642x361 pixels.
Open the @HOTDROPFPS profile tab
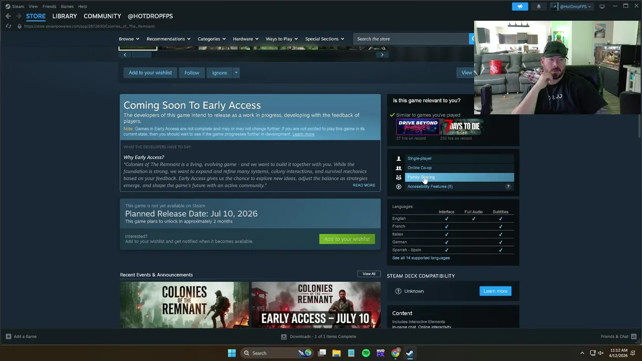150,16
